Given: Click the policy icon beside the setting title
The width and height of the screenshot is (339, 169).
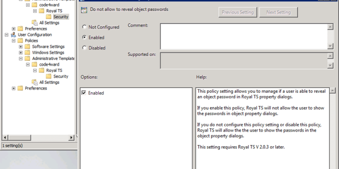Looking at the screenshot, I should pos(83,9).
